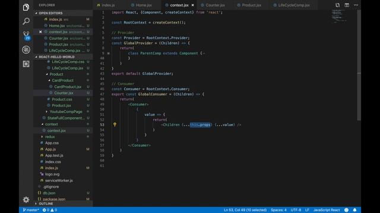Collapse the Product folder
380x213 pixels.
pos(56,74)
